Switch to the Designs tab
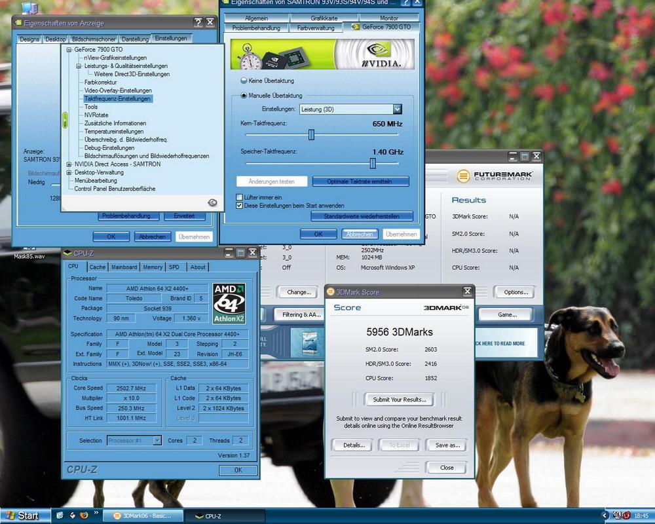Viewport: 655px width, 524px height. (x=29, y=39)
